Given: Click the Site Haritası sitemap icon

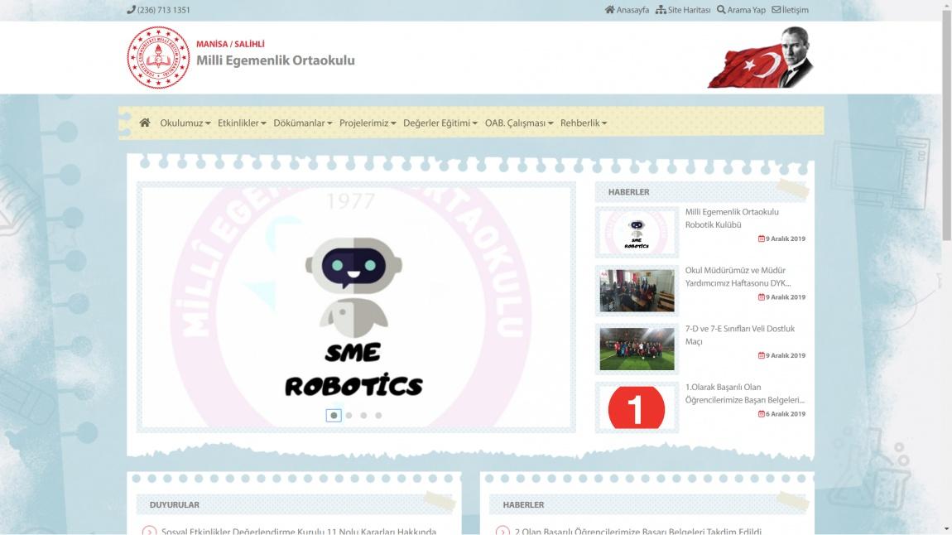Looking at the screenshot, I should pyautogui.click(x=661, y=10).
